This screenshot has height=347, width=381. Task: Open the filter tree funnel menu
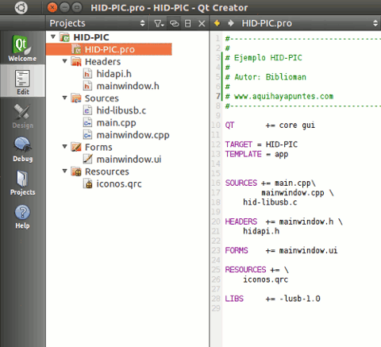160,24
